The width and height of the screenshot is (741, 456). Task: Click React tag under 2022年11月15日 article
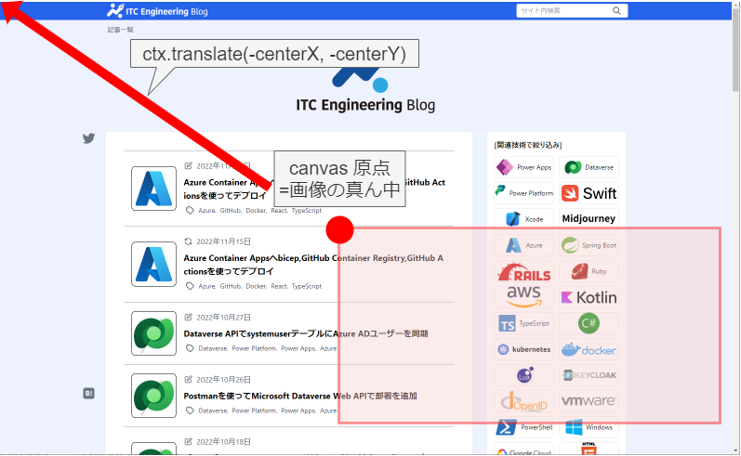tap(279, 286)
